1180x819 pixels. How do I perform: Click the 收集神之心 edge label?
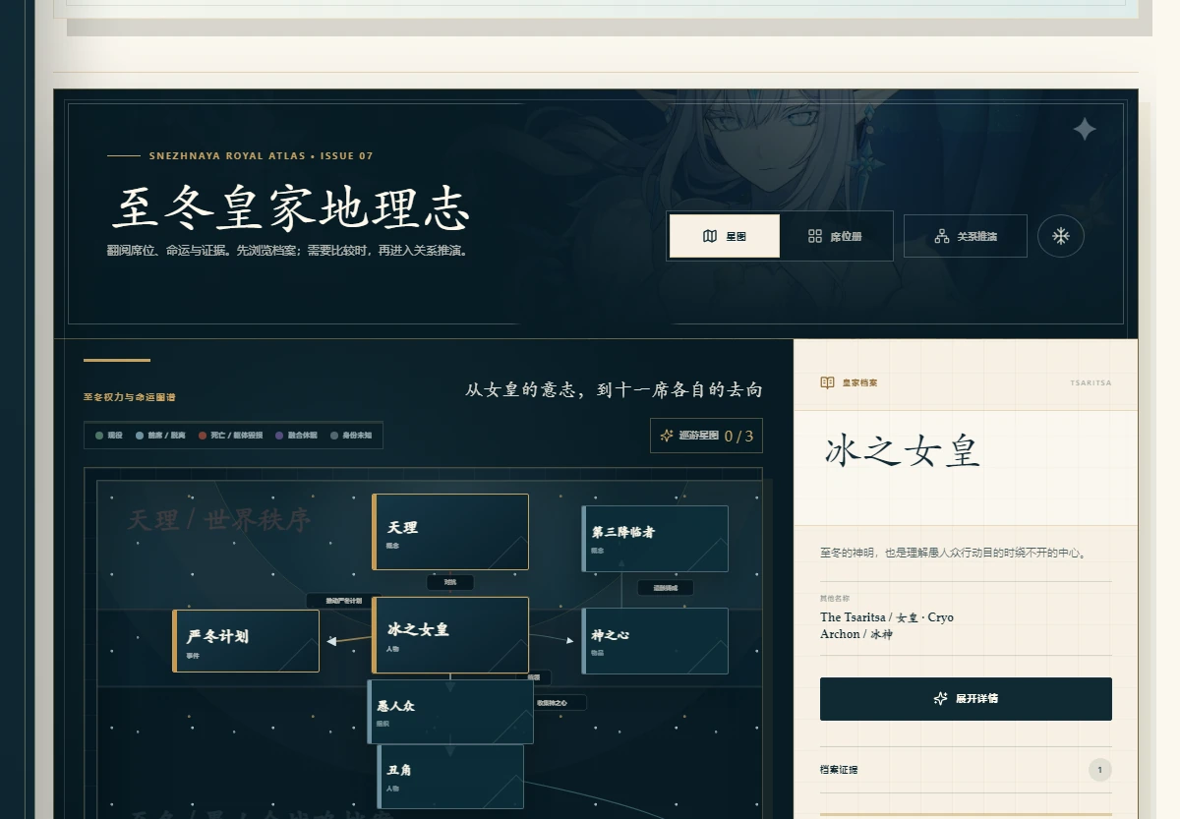559,703
